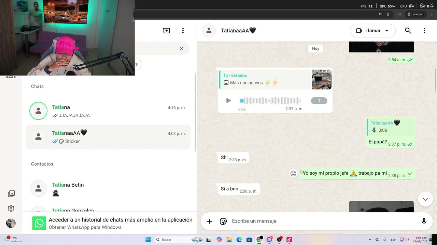This screenshot has height=245, width=437.
Task: Open the image thumbnail below Si a bno
Action: click(381, 207)
